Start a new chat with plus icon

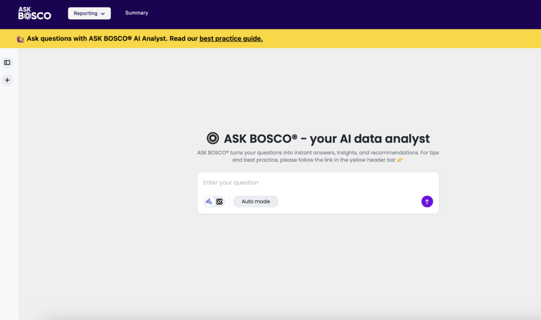click(x=7, y=80)
